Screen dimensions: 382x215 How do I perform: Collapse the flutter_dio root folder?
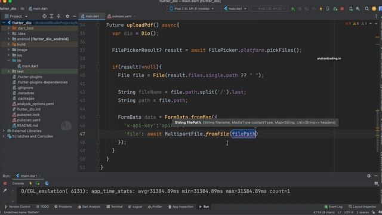tap(4, 23)
